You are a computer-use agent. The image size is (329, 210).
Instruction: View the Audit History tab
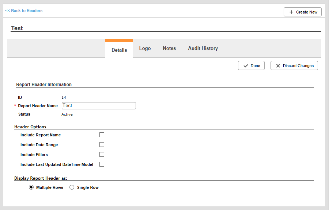click(x=203, y=48)
